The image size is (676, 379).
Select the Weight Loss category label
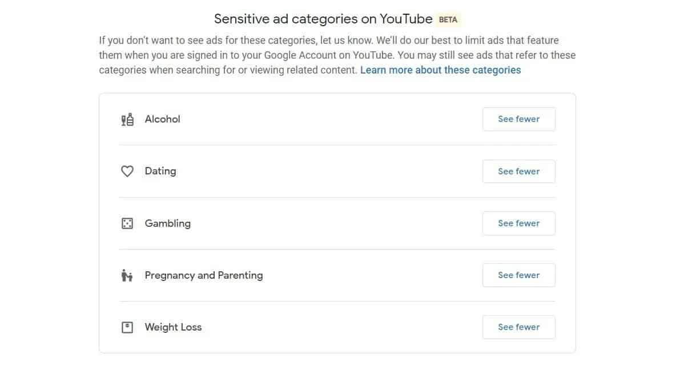coord(173,327)
